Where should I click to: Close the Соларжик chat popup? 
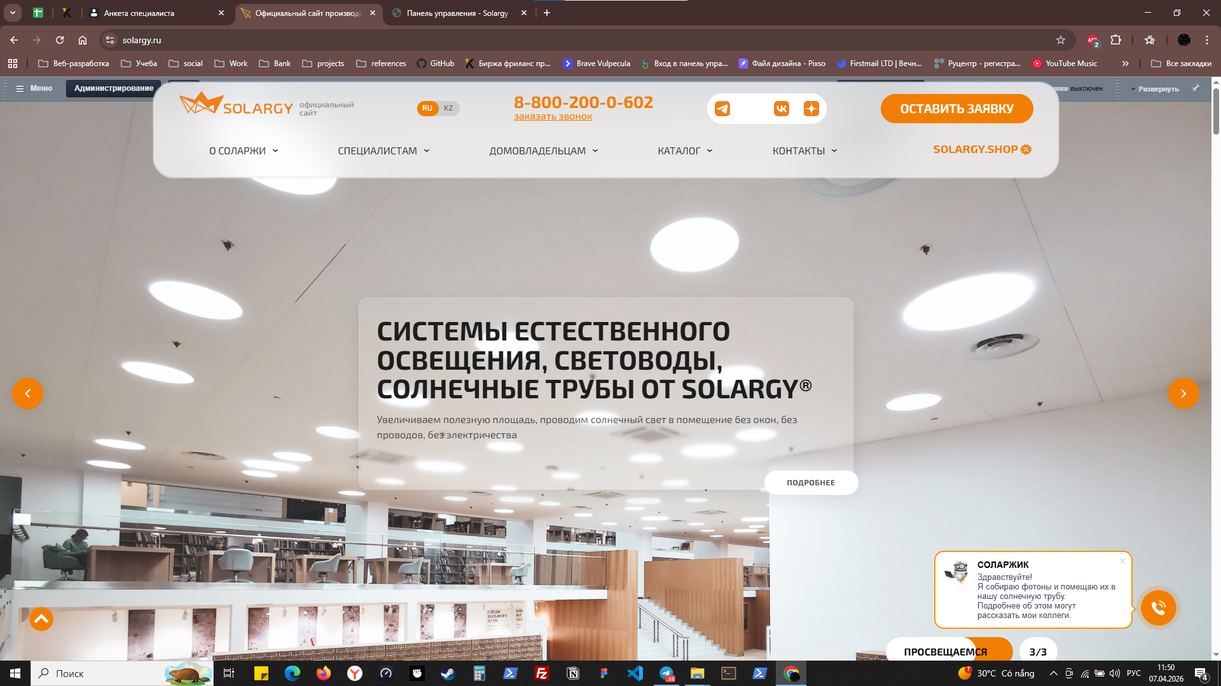[x=1122, y=561]
